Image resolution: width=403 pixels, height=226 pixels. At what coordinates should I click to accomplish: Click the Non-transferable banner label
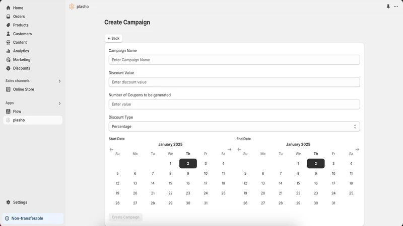coord(27,218)
